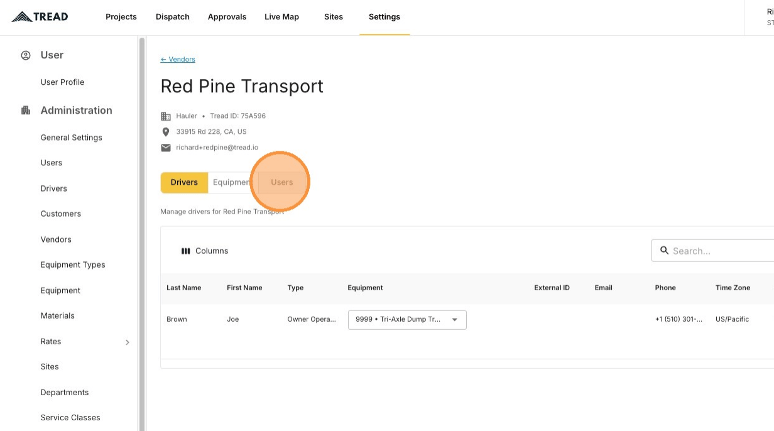Switch to the Users tab
The height and width of the screenshot is (431, 774).
coord(282,182)
